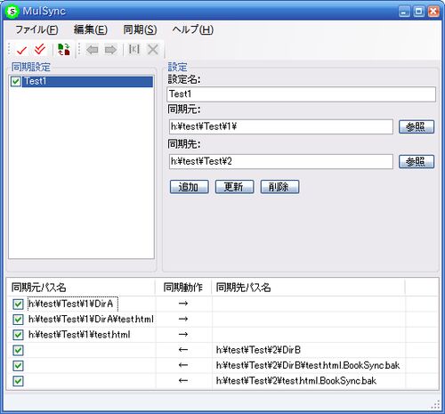Toggle checkbox for DirB¥test.html.BookSync.bak row

tap(18, 366)
